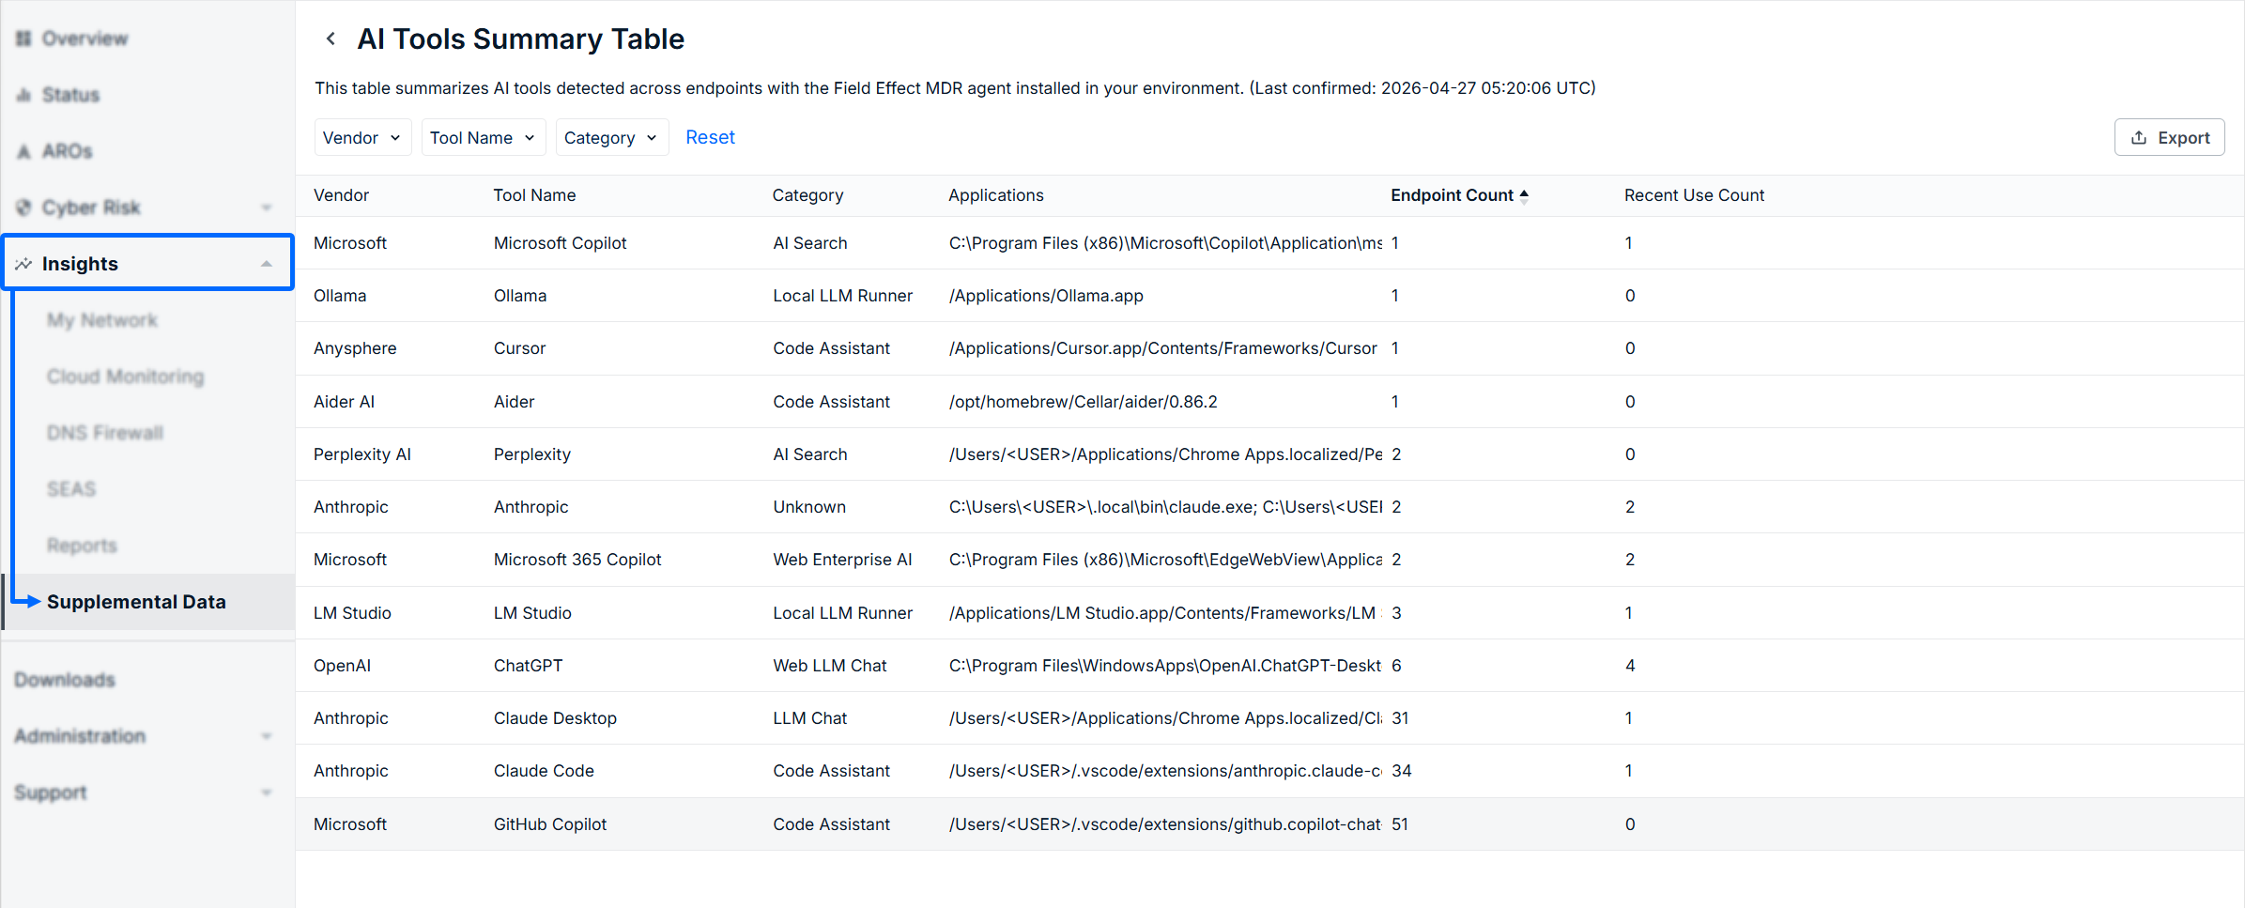2245x908 pixels.
Task: Open the Tool Name filter dropdown
Action: (484, 138)
